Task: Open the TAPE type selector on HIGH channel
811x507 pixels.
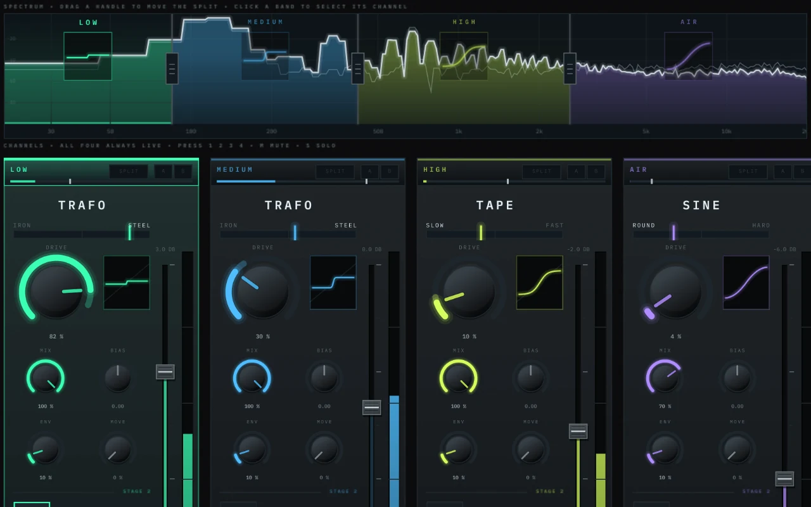Action: (x=496, y=205)
